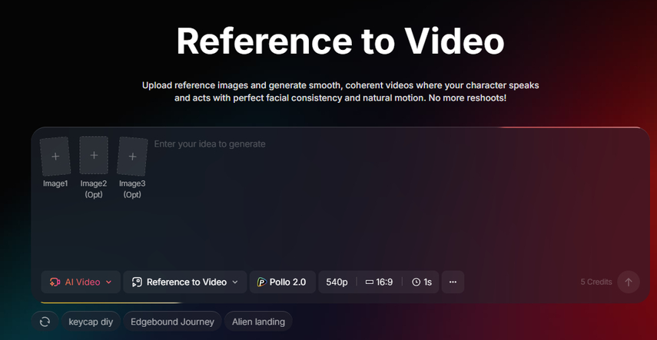The image size is (657, 340).
Task: Select the Pollo 2.0 model button
Action: [283, 282]
